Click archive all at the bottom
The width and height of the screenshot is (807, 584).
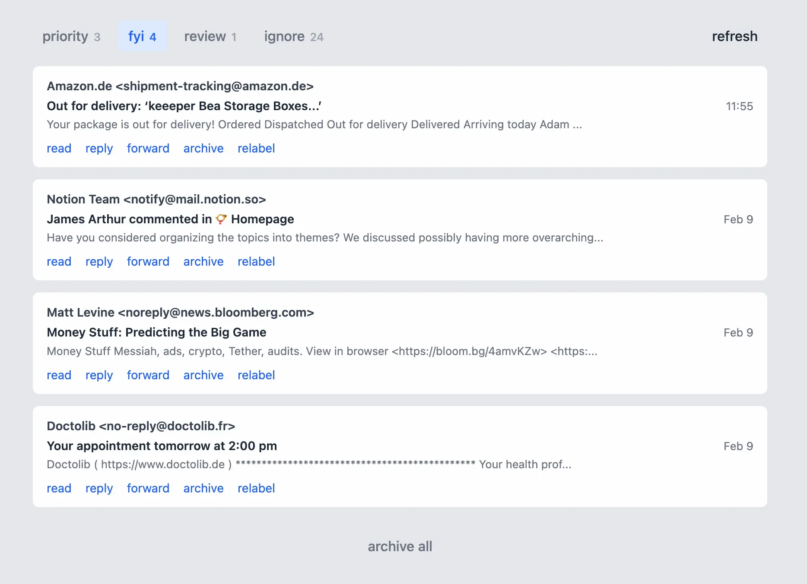(x=399, y=546)
